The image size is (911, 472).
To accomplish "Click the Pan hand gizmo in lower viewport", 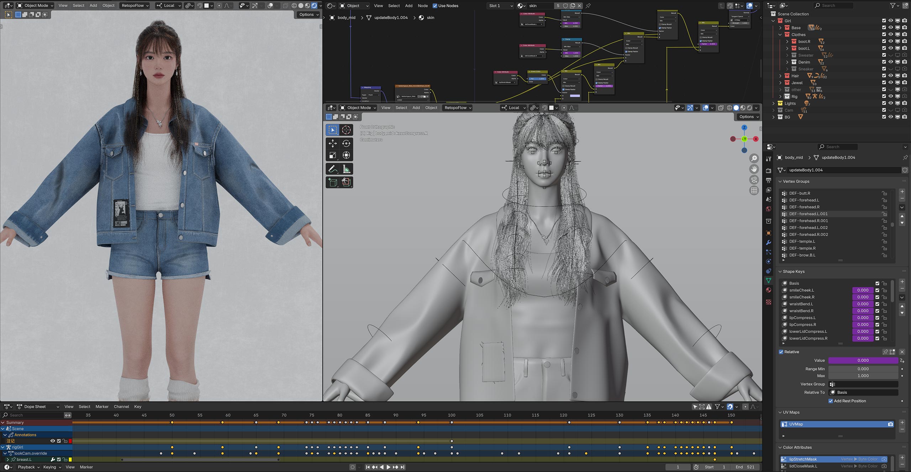I will click(754, 169).
